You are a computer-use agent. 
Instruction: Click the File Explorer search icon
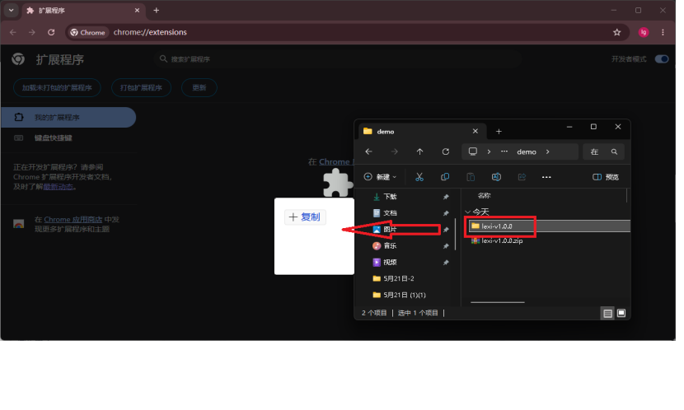click(x=614, y=152)
